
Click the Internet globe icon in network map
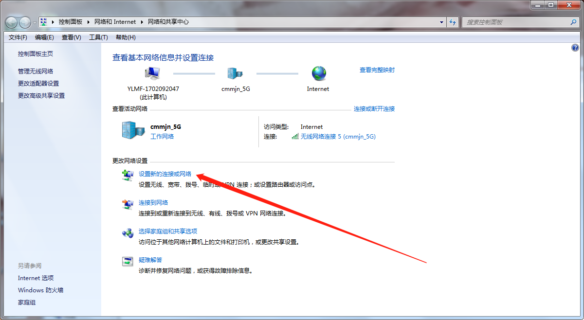319,73
